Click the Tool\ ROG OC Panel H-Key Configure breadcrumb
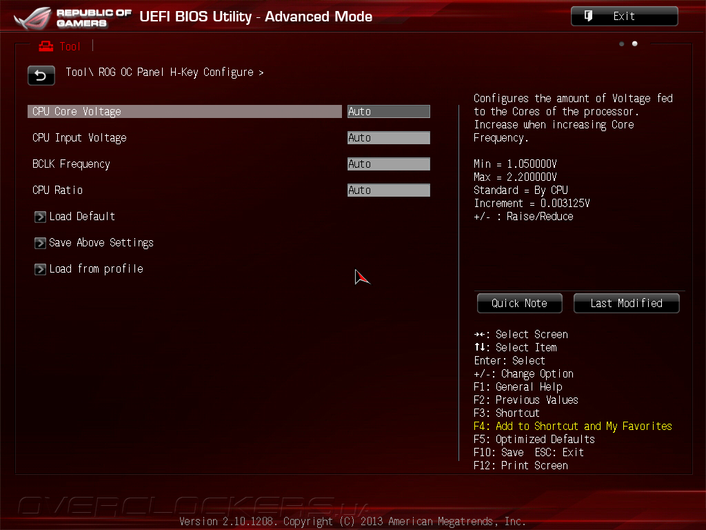The width and height of the screenshot is (706, 530). (165, 72)
